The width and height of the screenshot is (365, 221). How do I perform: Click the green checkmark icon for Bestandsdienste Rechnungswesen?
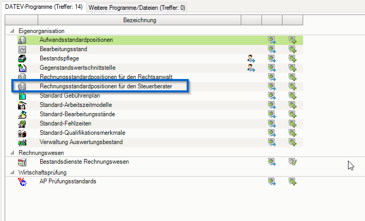point(292,162)
